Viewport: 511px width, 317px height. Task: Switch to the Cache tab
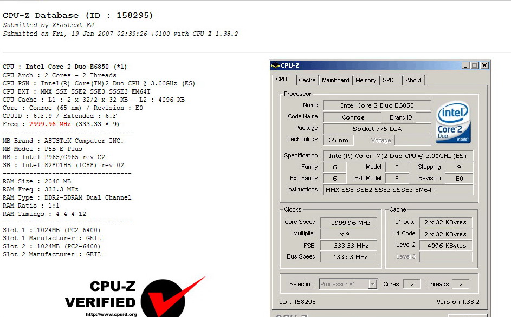point(307,80)
